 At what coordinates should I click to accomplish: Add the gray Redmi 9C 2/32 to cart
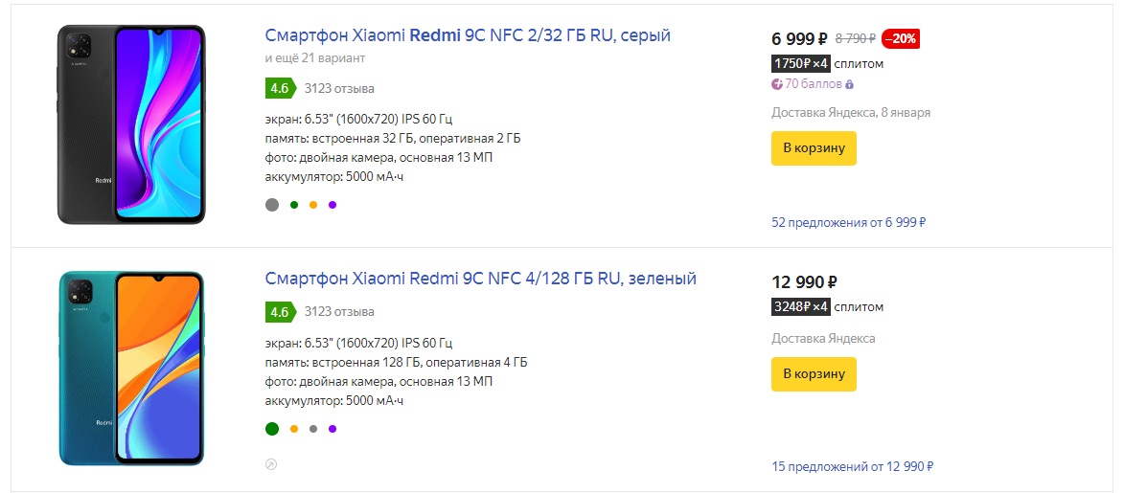(x=814, y=148)
